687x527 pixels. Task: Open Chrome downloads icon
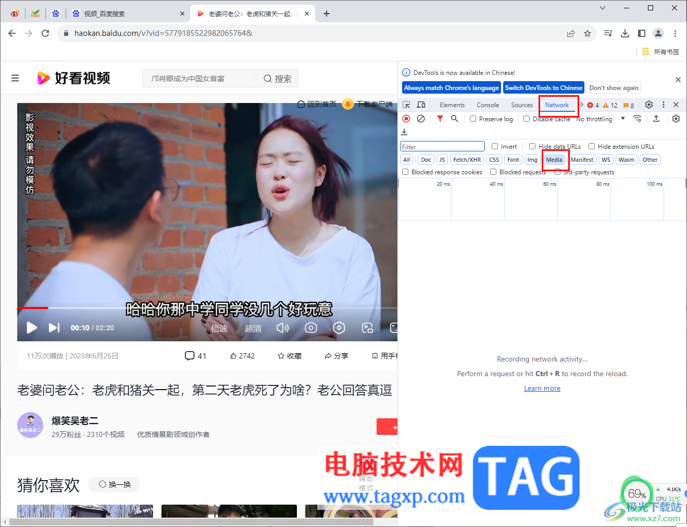[x=625, y=33]
